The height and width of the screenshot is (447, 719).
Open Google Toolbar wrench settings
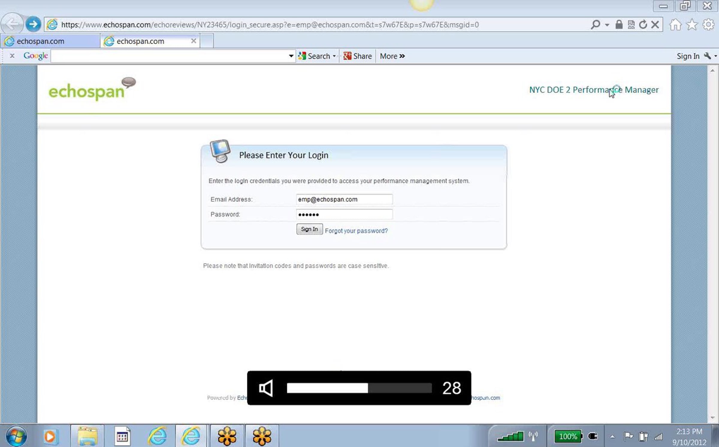[707, 56]
